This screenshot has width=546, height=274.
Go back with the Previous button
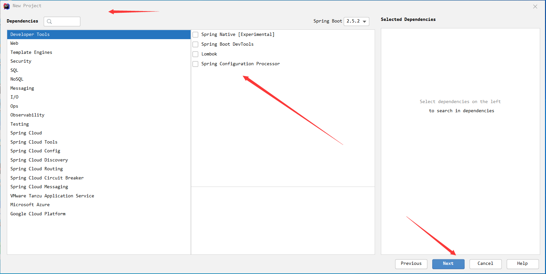tap(411, 264)
